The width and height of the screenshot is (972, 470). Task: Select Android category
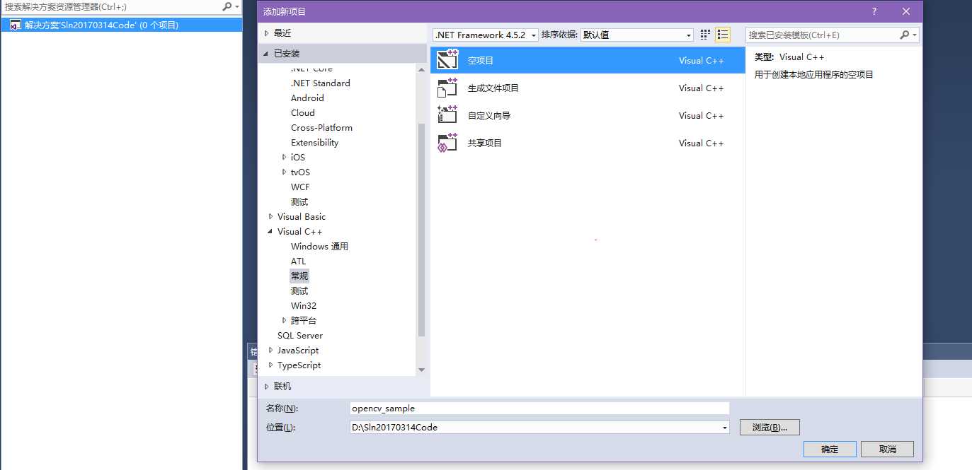[307, 98]
